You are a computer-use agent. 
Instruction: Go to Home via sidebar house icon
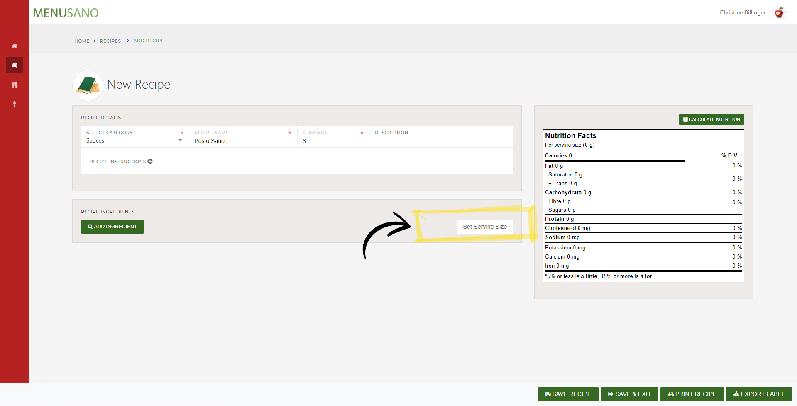[x=15, y=46]
